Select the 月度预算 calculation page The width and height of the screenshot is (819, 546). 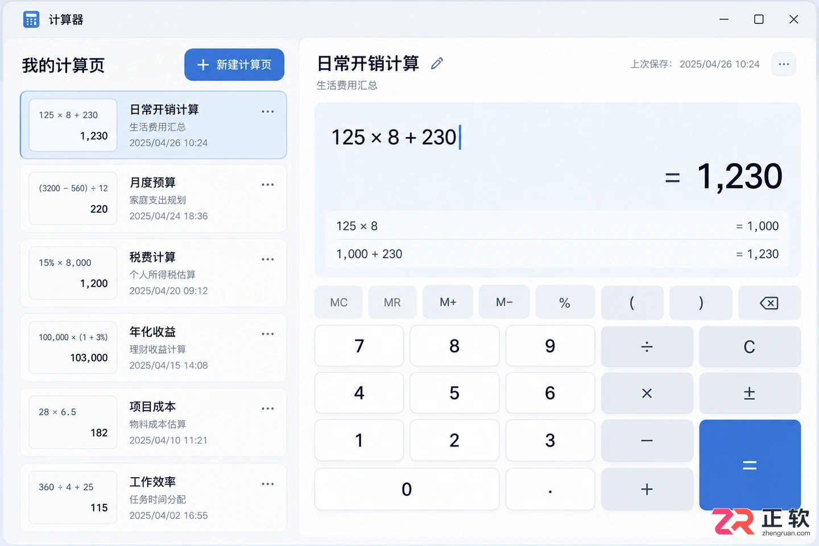coord(153,198)
